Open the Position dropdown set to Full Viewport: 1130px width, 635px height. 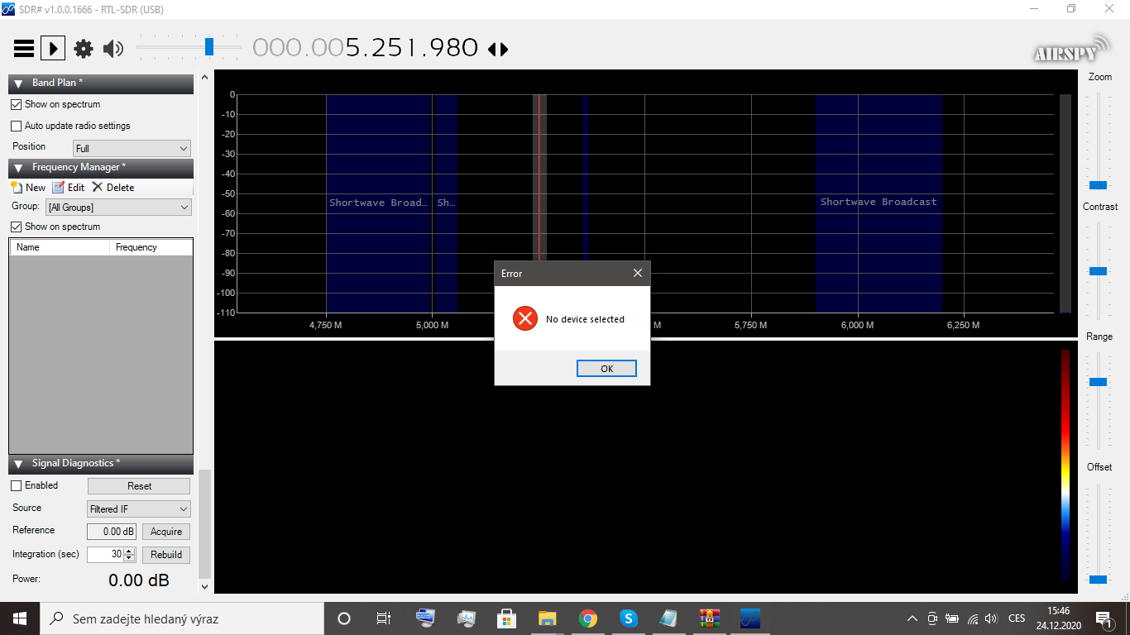pos(132,149)
